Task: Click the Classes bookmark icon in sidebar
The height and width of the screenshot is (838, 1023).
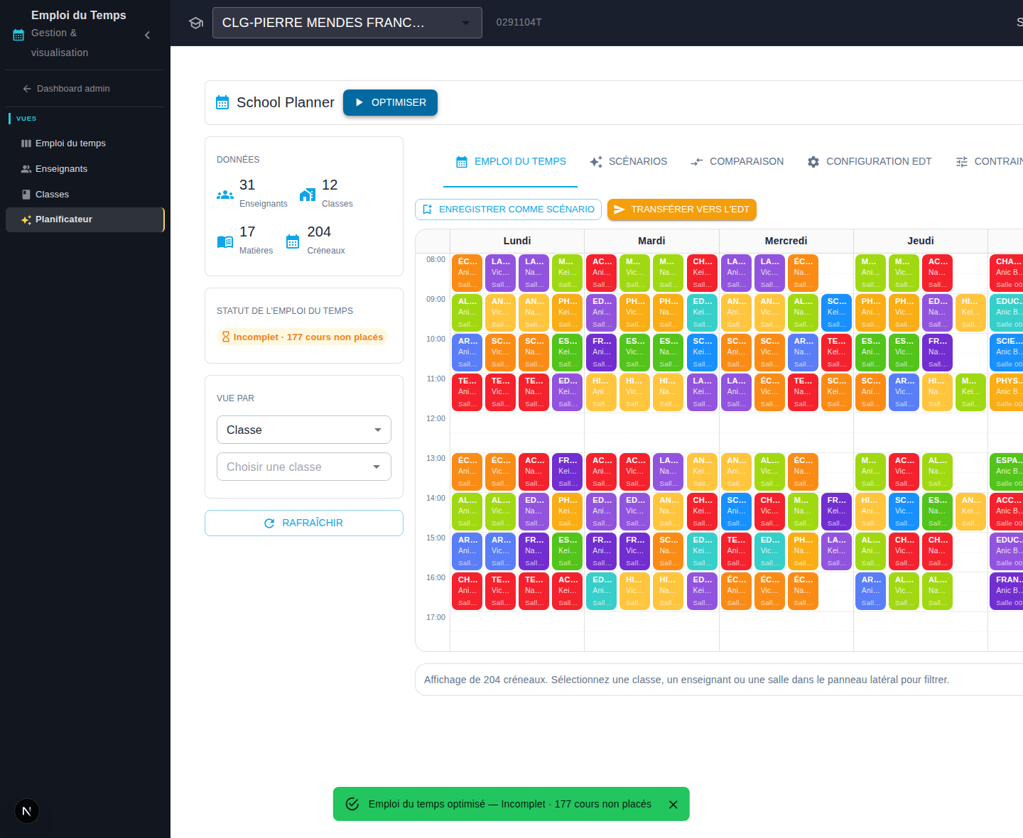Action: point(26,195)
